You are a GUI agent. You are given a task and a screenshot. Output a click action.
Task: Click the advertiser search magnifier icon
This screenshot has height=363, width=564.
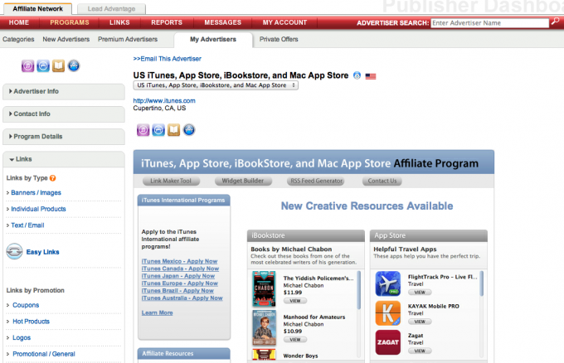tap(555, 22)
